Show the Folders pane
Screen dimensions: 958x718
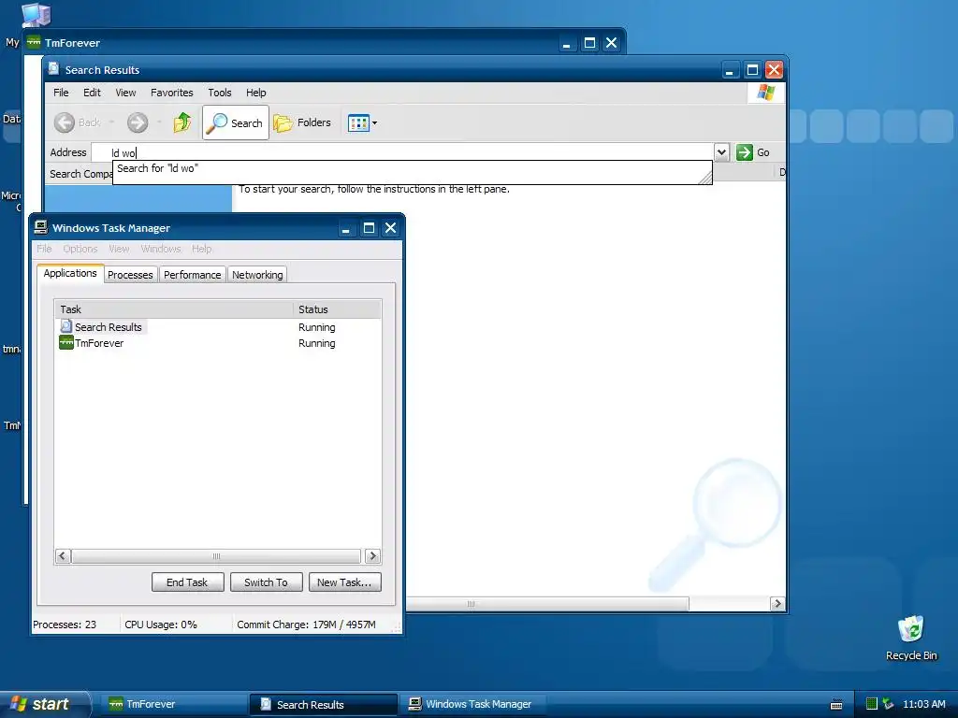(302, 122)
